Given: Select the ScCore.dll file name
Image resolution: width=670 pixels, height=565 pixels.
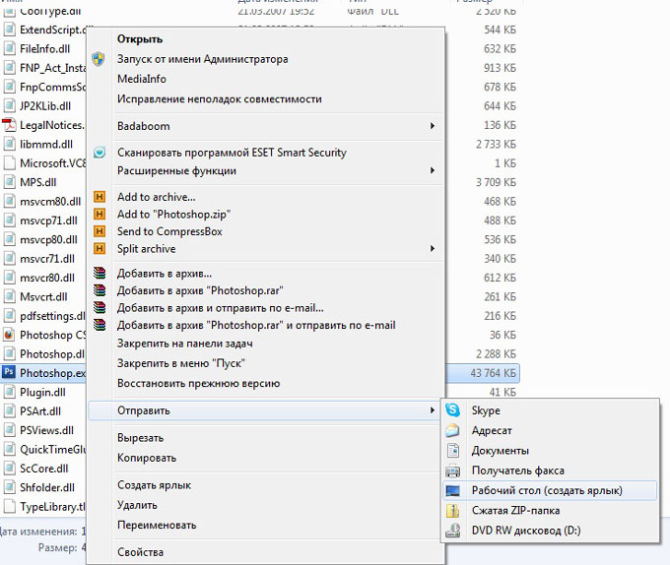Looking at the screenshot, I should pyautogui.click(x=43, y=469).
